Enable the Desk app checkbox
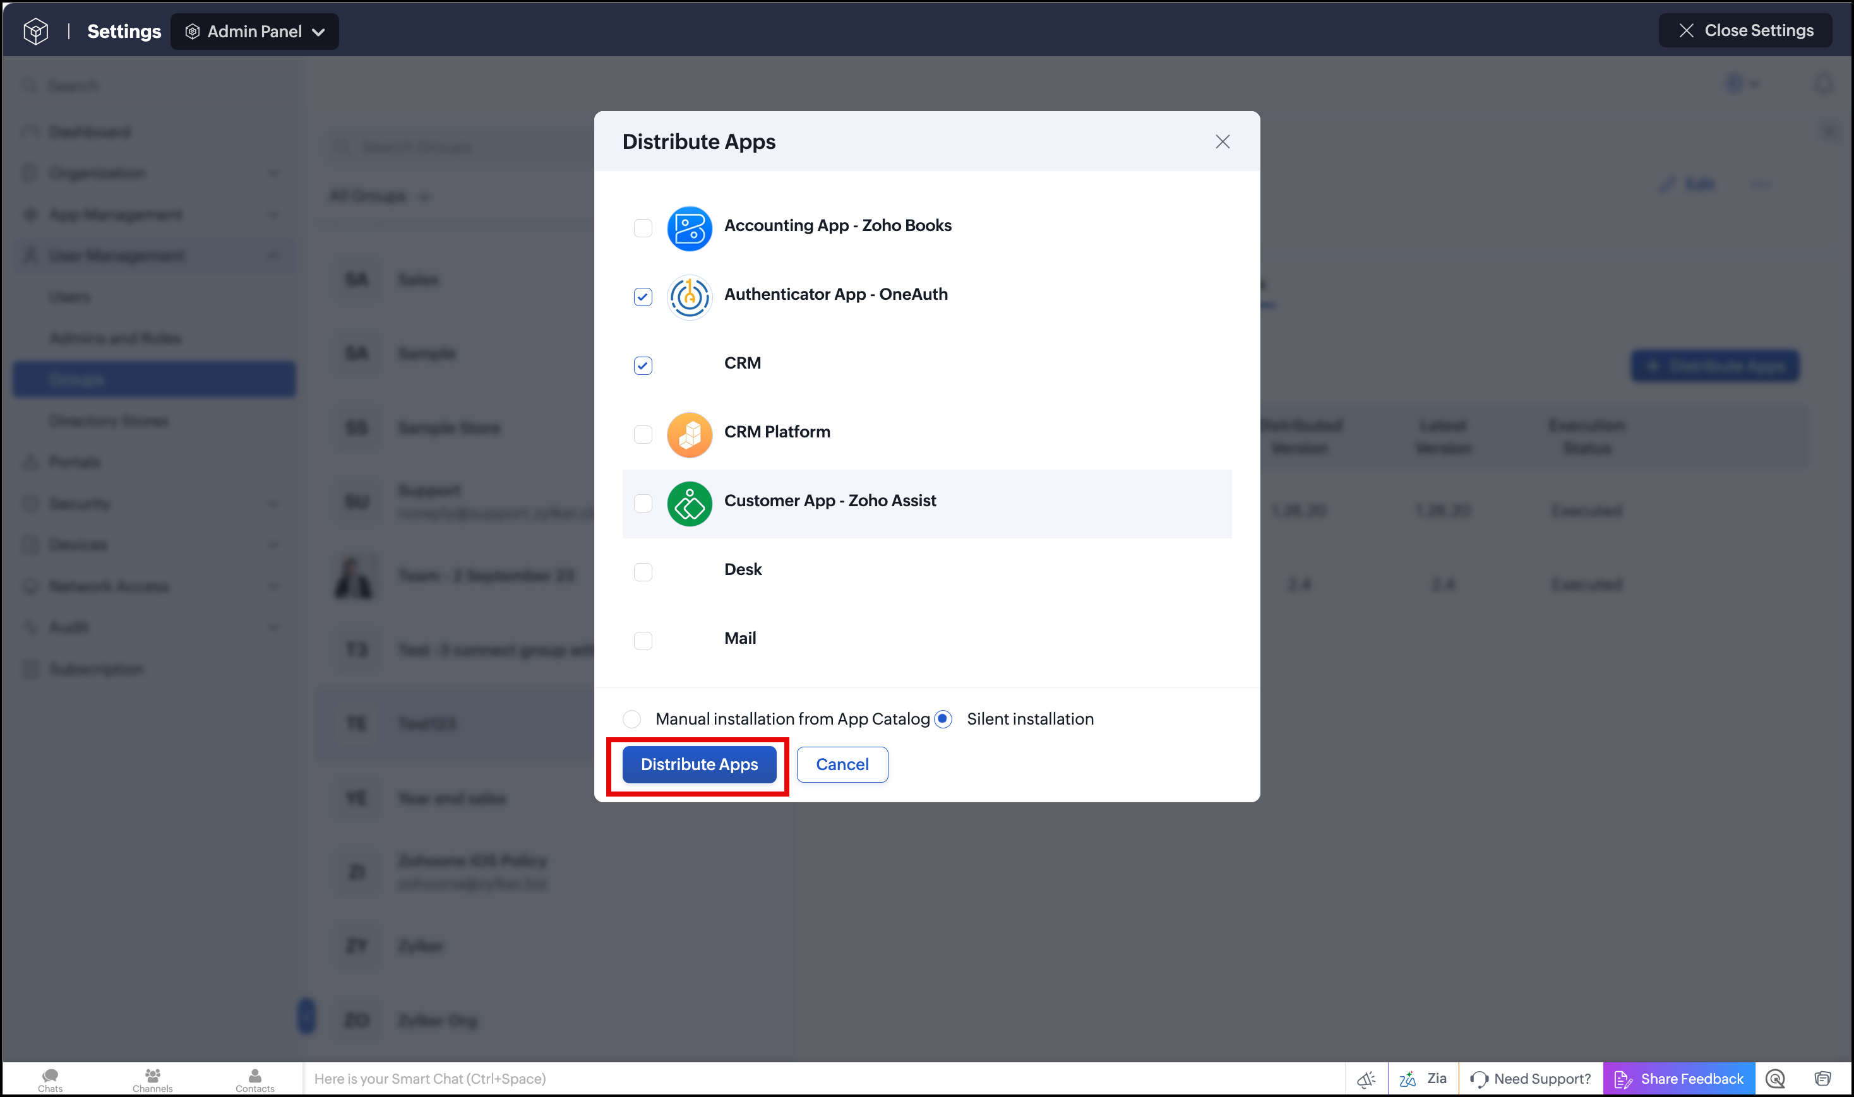 [x=643, y=571]
